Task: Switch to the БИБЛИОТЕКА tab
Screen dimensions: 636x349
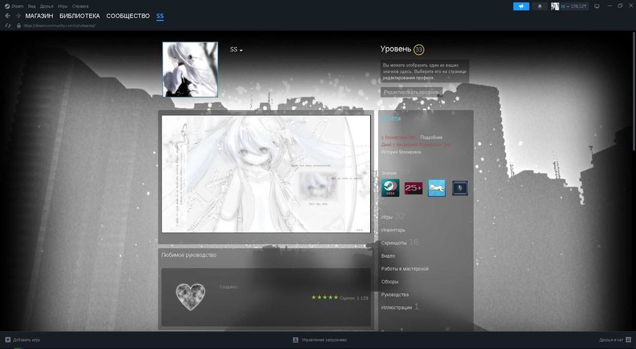Action: click(79, 16)
